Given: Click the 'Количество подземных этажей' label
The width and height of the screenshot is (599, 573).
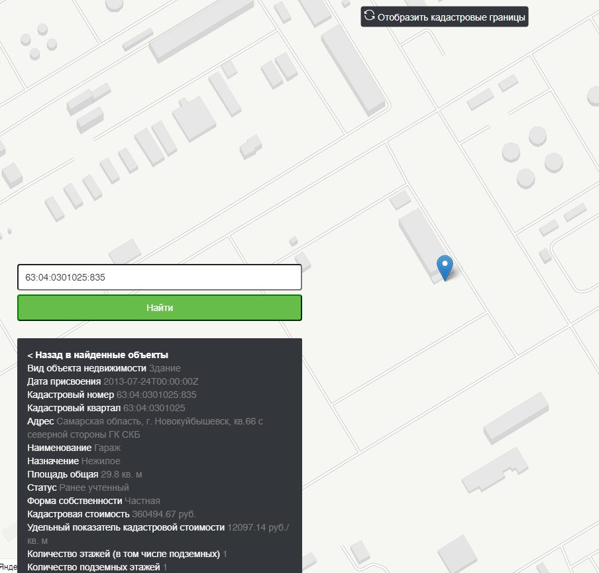Looking at the screenshot, I should pos(93,567).
